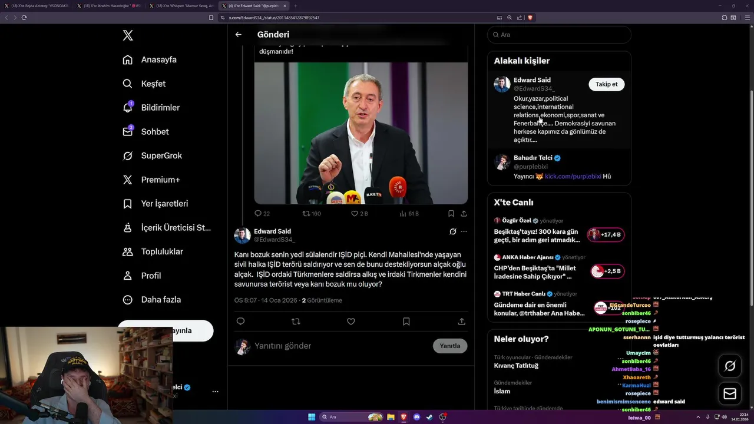Viewport: 754px width, 424px height.
Task: Open the @EdwardS34_ handle in the post
Action: 275,240
